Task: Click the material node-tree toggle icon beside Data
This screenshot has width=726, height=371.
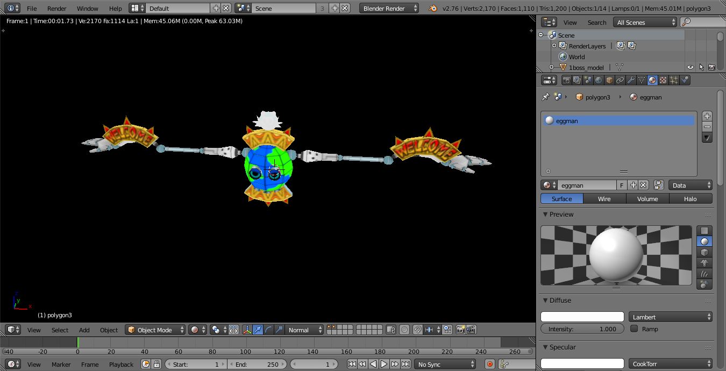Action: point(659,185)
